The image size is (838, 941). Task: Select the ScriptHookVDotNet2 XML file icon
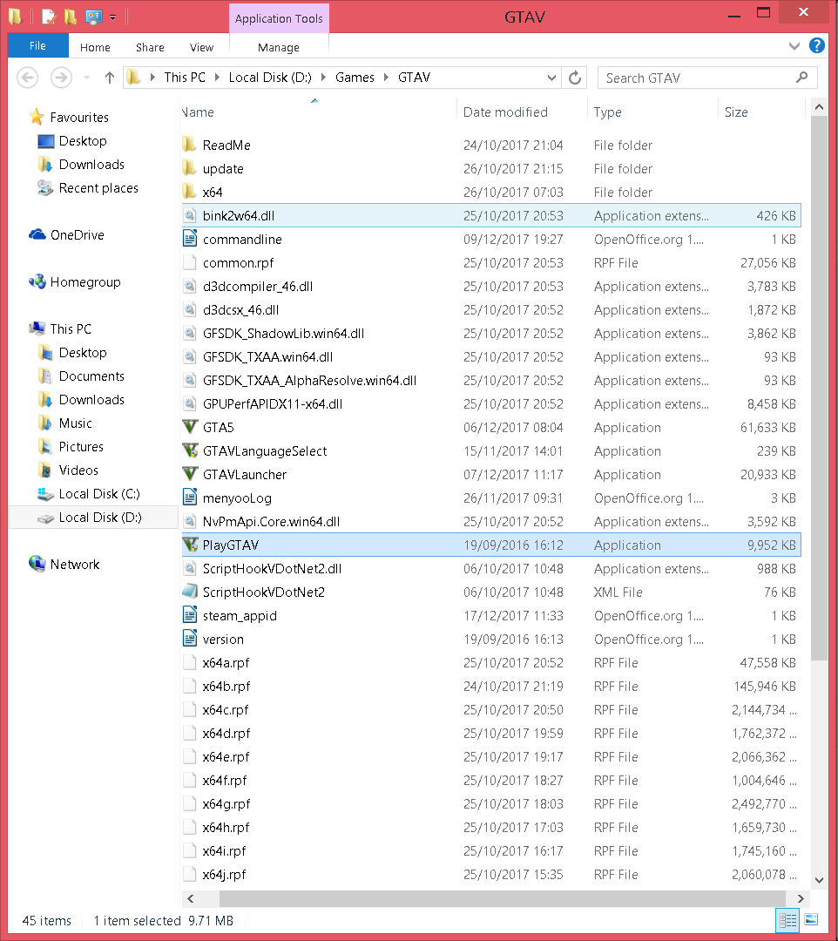click(190, 592)
